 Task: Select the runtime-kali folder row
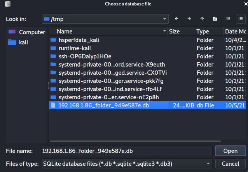147,48
